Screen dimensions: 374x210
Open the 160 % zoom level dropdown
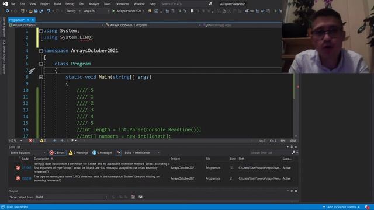[x=15, y=141]
